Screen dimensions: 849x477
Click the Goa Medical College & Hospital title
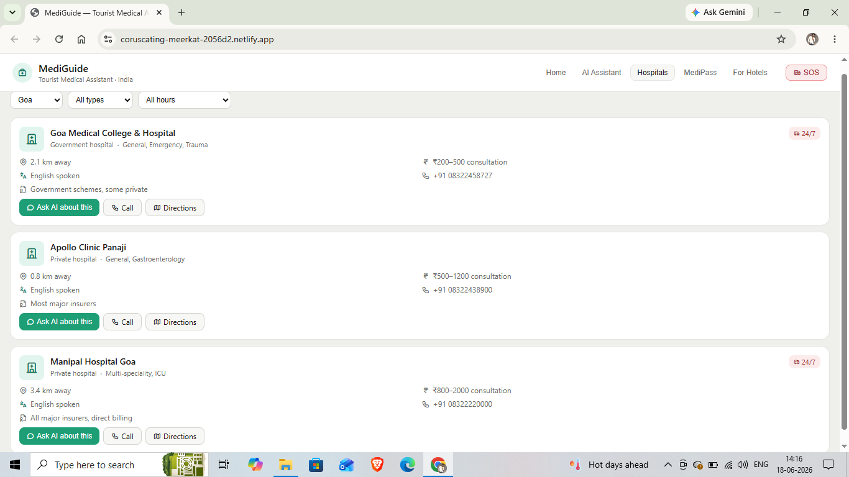point(112,133)
